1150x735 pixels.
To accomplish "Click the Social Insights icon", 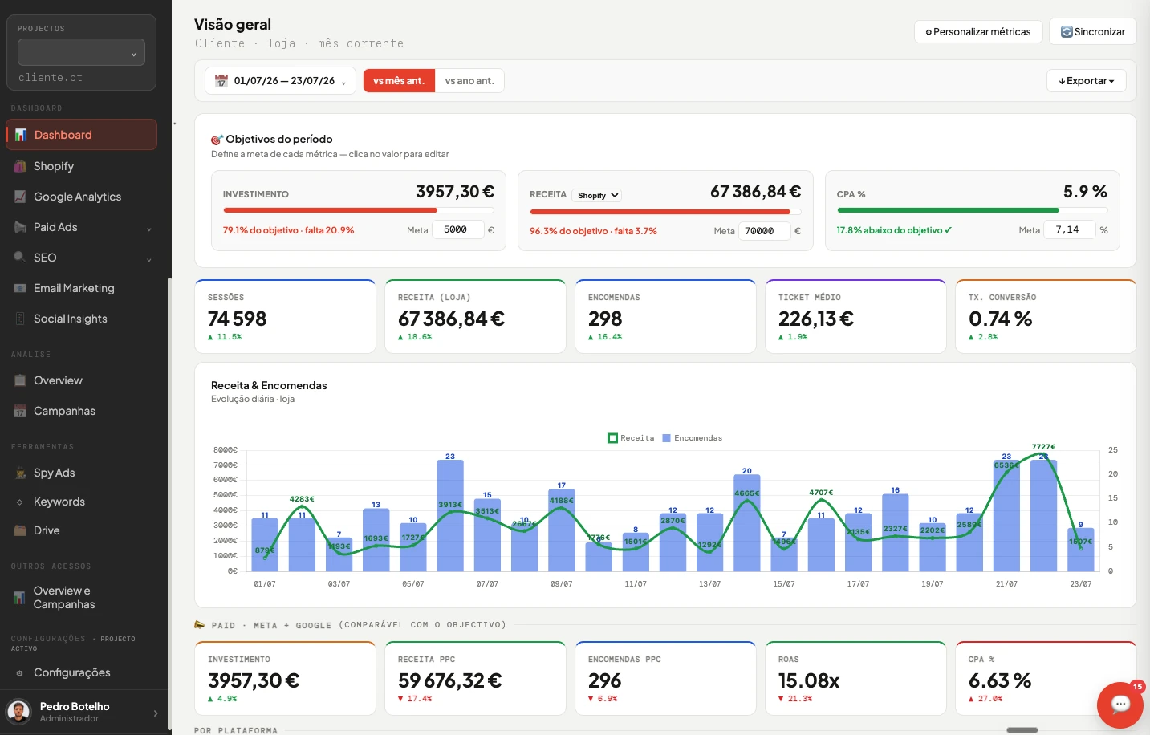I will click(20, 319).
